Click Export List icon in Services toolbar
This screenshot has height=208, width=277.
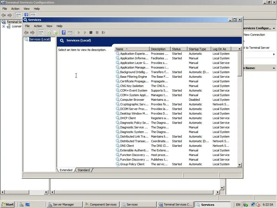pos(56,32)
